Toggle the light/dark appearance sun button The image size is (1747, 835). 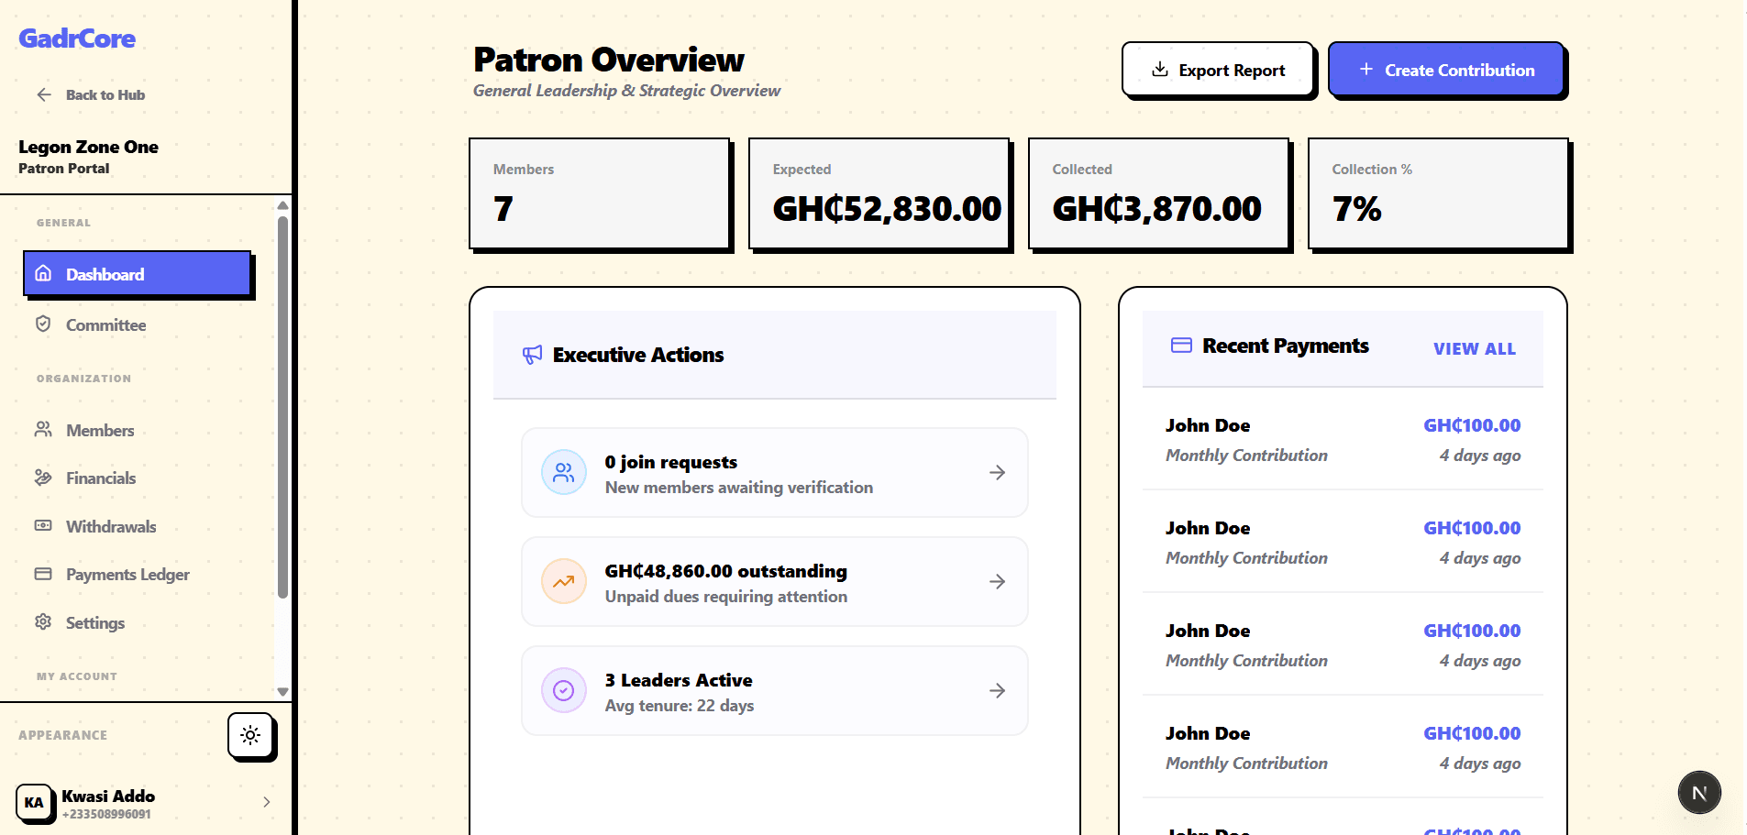coord(250,735)
